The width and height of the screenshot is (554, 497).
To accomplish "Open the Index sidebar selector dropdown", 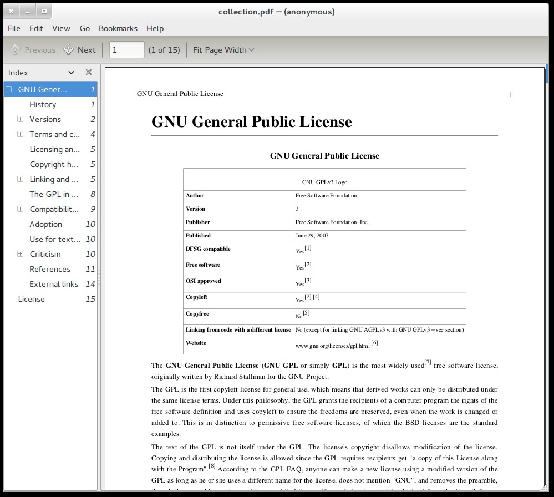I will coord(71,72).
